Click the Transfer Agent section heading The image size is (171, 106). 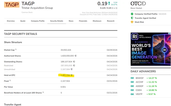pos(13,104)
